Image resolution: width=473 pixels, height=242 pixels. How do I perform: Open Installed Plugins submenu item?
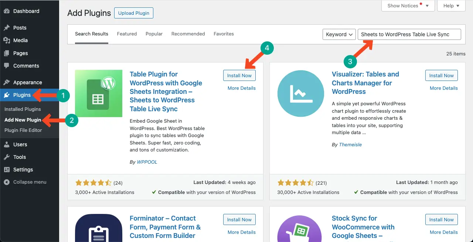(23, 109)
